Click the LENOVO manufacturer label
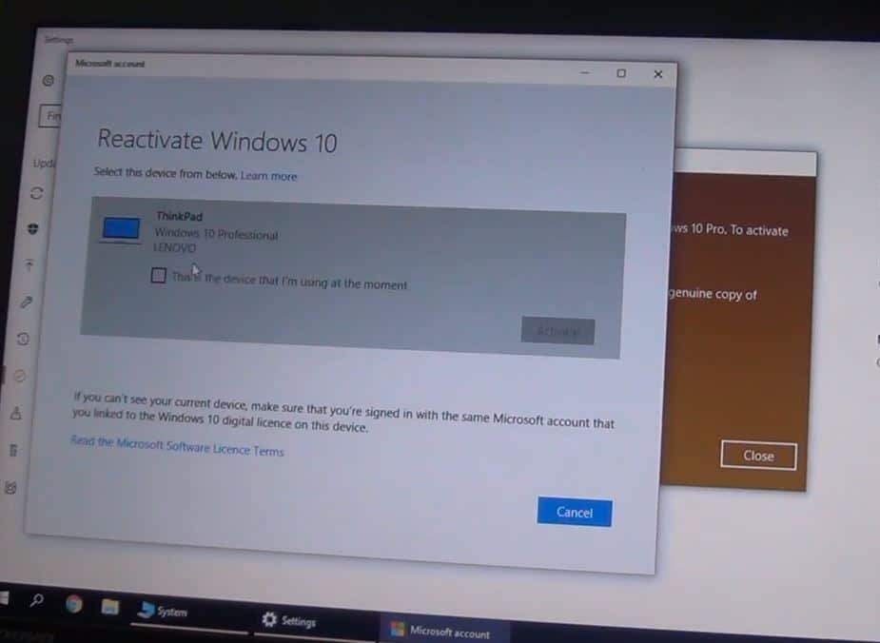Screen dimensions: 880x643 [175, 247]
